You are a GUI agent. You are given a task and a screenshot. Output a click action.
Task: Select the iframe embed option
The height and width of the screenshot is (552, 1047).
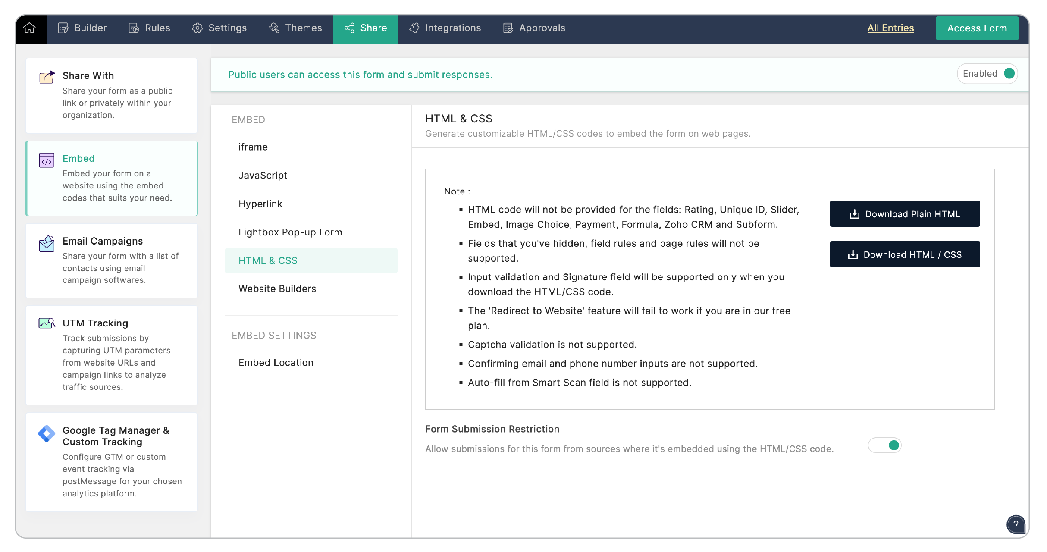(x=253, y=147)
